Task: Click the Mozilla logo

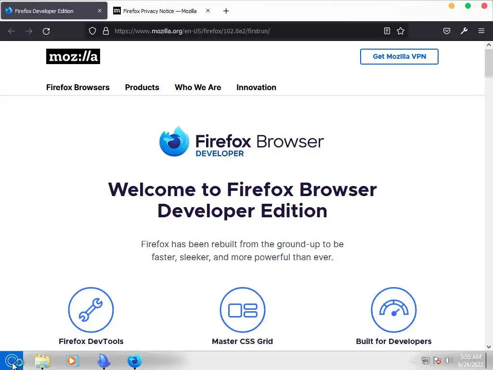Action: click(73, 56)
